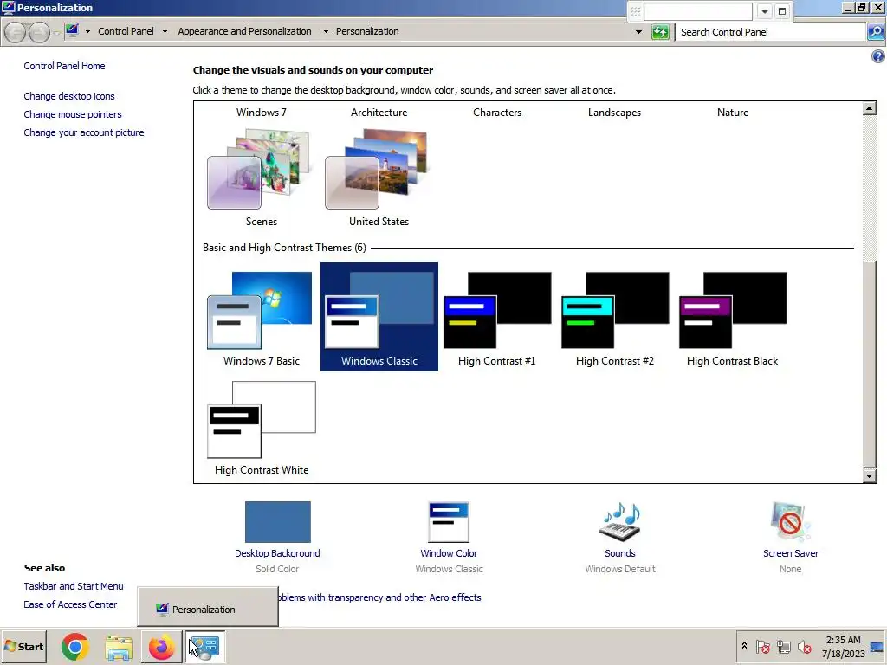Select the United States theme thumbnail
The width and height of the screenshot is (887, 665).
pos(379,170)
